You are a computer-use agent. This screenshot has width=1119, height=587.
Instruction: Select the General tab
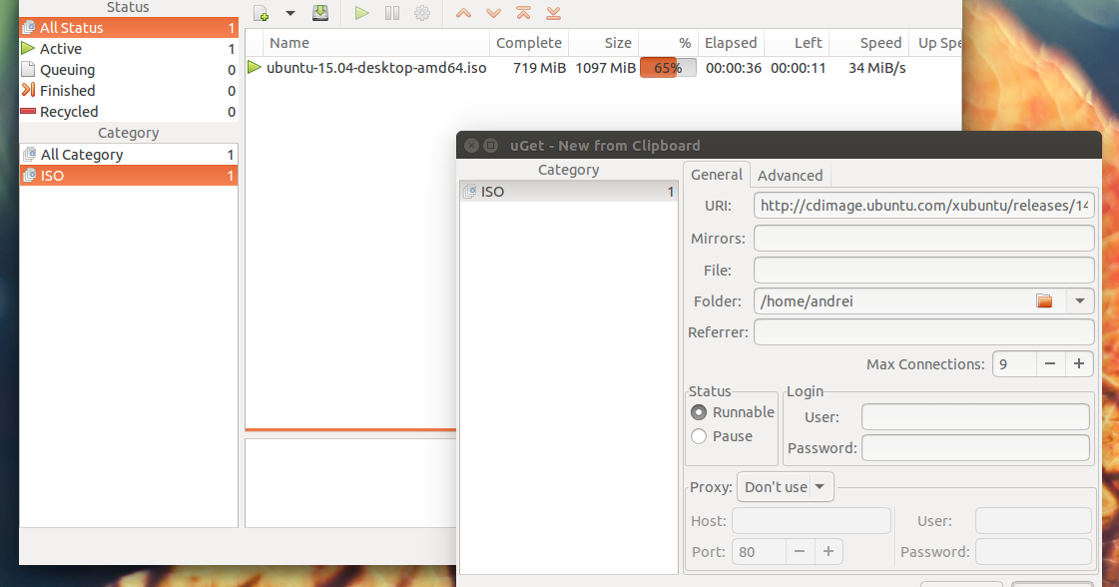pyautogui.click(x=717, y=174)
